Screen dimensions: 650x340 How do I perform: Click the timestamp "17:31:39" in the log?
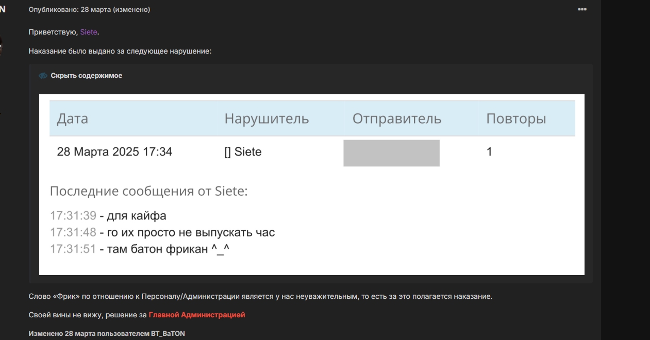click(72, 216)
